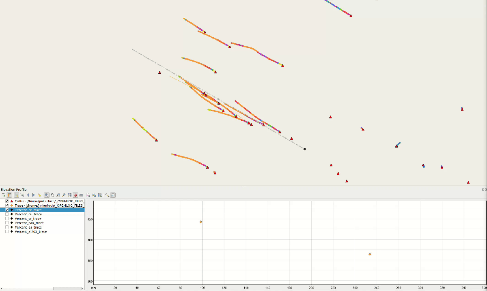The width and height of the screenshot is (487, 291).
Task: Toggle the dock panel button in toolbar
Action: [x=113, y=195]
